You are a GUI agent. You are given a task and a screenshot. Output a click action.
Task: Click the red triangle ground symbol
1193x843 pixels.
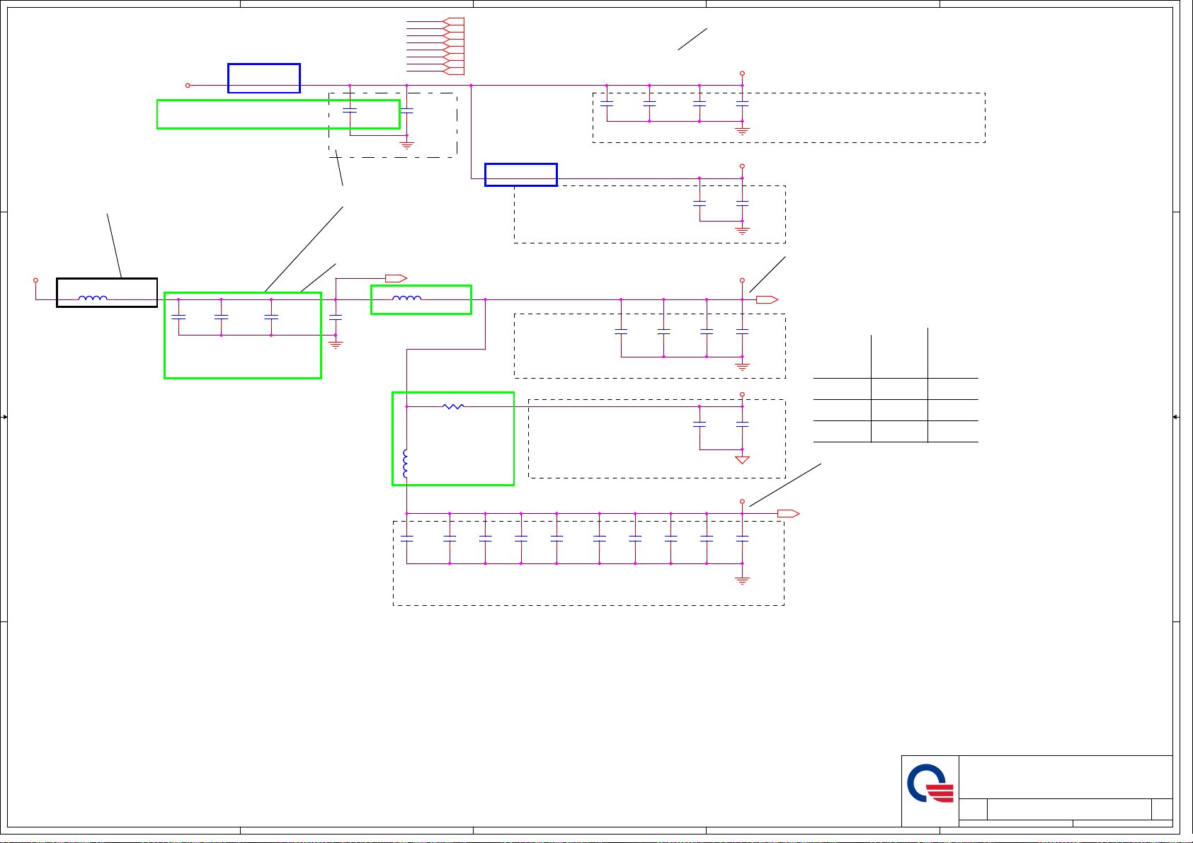[x=742, y=460]
